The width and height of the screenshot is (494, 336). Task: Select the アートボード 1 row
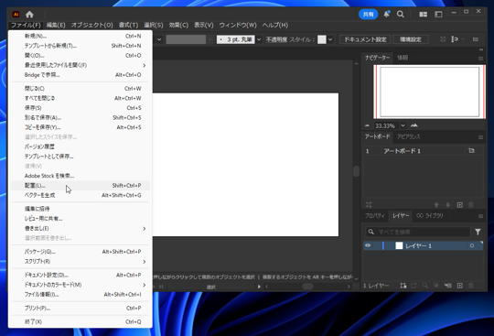tap(423, 151)
